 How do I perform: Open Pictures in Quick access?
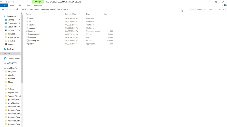click(x=11, y=30)
